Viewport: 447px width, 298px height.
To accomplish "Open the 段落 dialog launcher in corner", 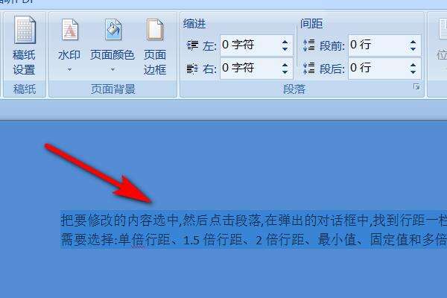I will (x=416, y=87).
